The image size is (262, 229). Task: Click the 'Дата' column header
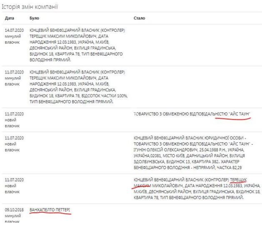pyautogui.click(x=9, y=19)
